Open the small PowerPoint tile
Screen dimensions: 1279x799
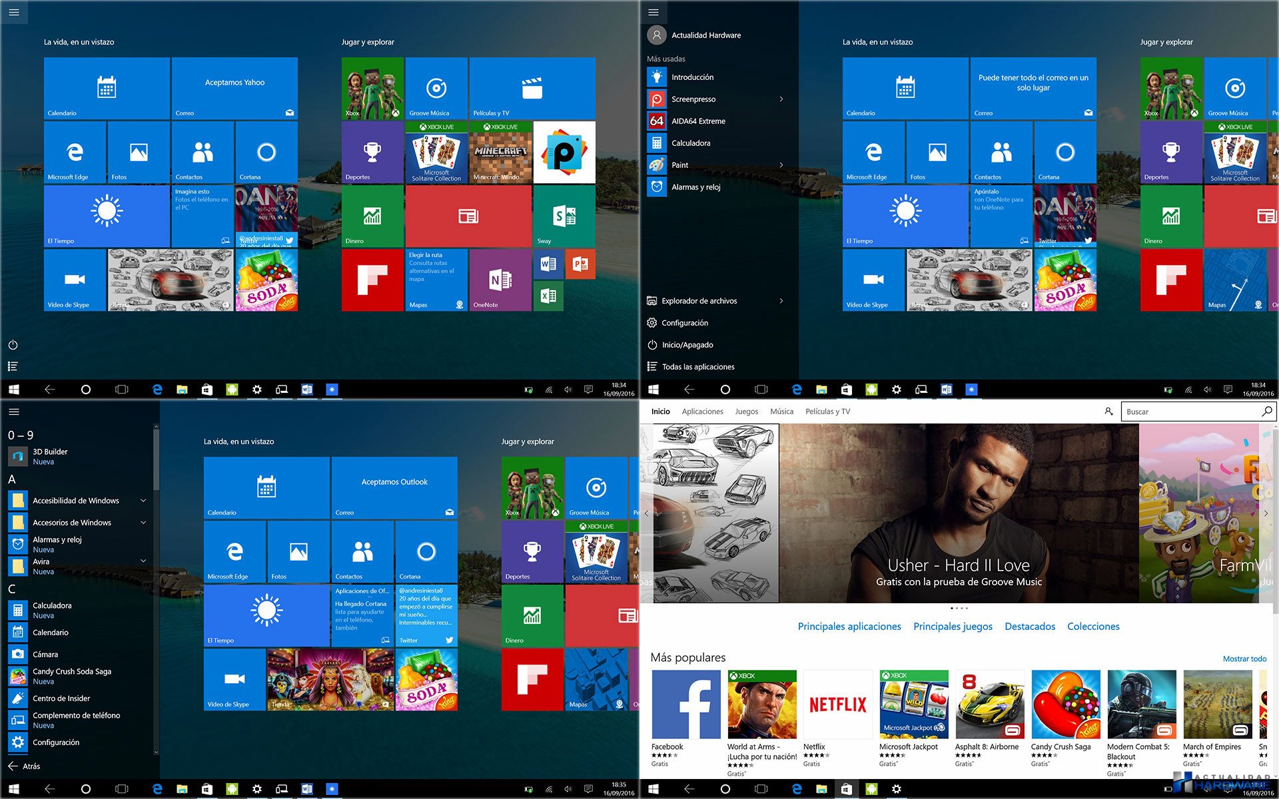click(580, 264)
